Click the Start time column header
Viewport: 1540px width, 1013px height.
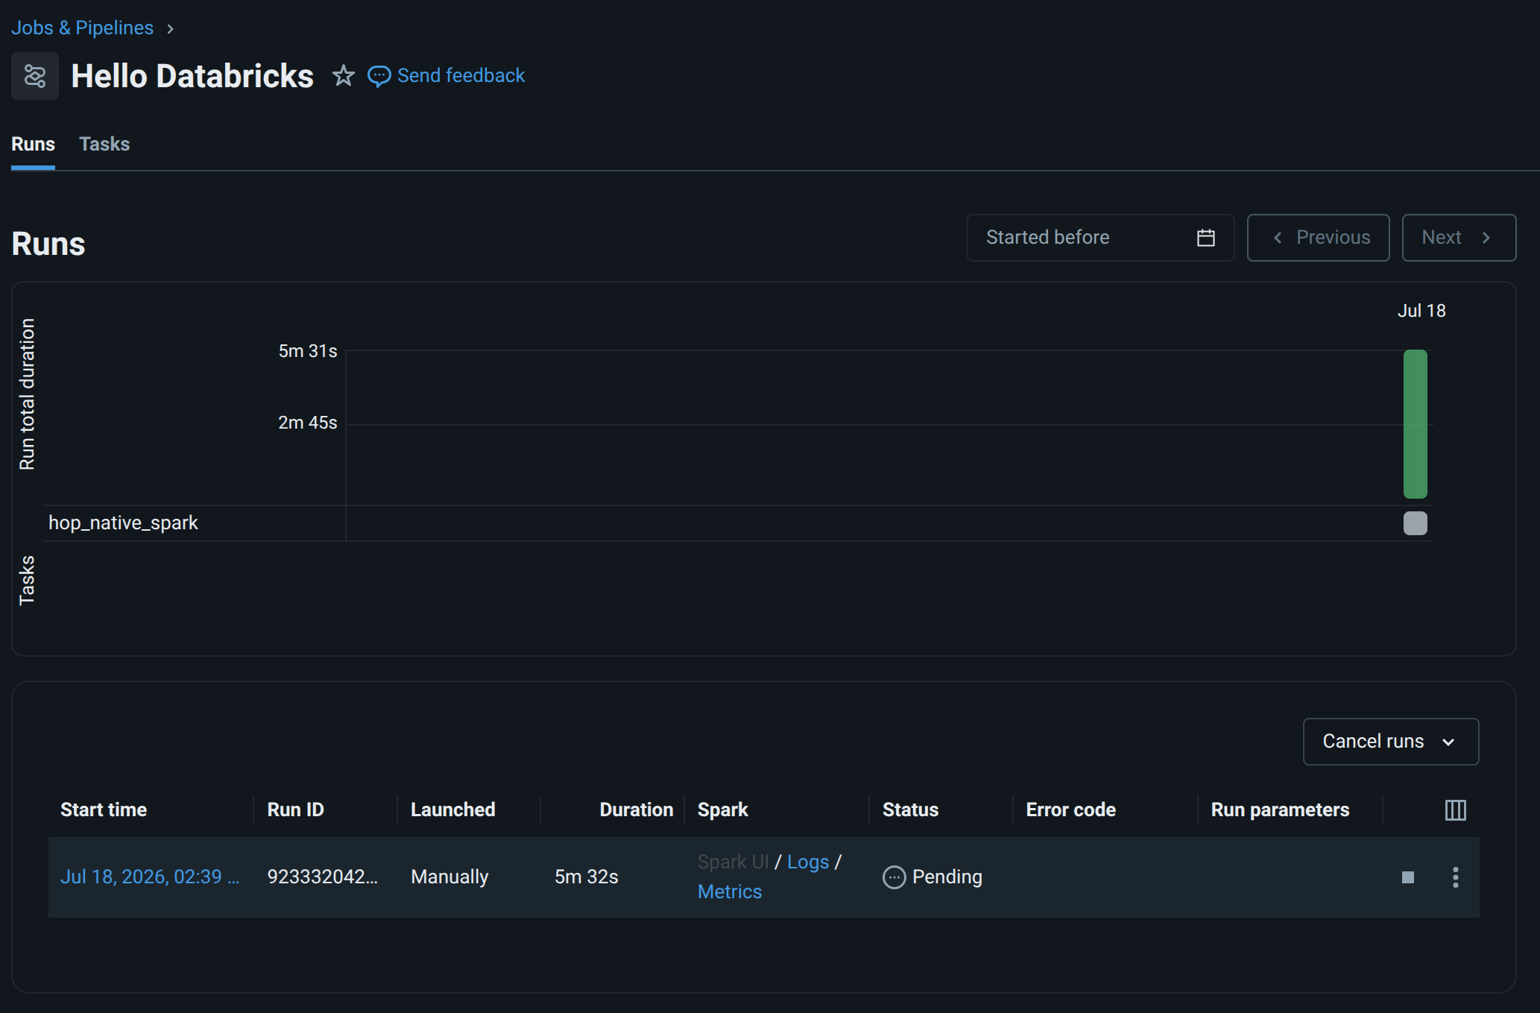pyautogui.click(x=104, y=810)
